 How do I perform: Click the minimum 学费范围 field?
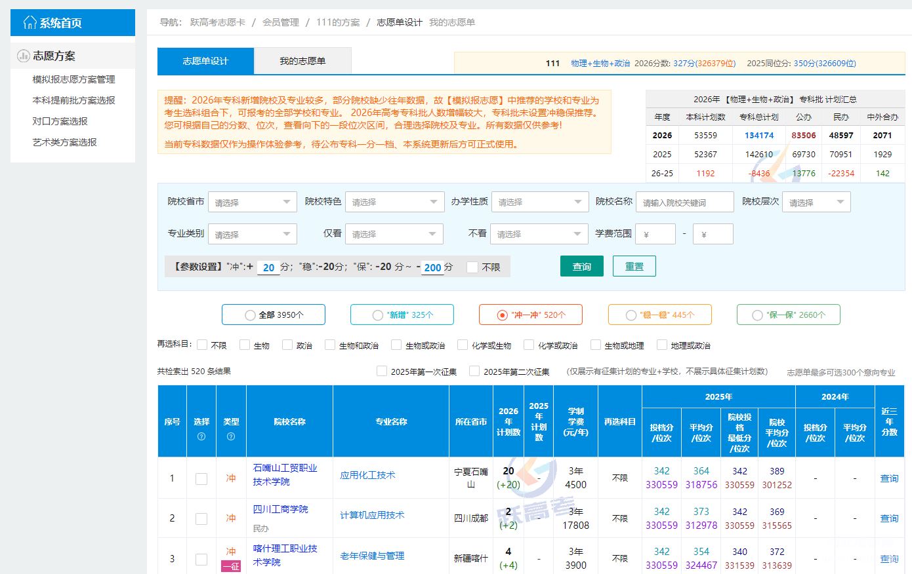(x=655, y=234)
